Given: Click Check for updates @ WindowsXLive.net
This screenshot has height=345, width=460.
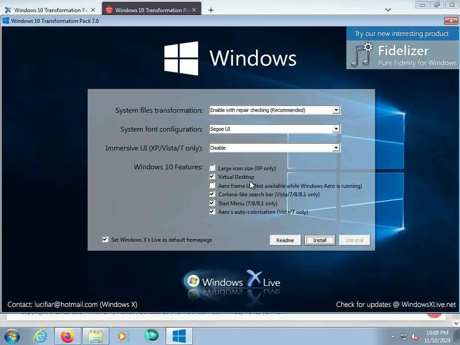Looking at the screenshot, I should coord(396,305).
